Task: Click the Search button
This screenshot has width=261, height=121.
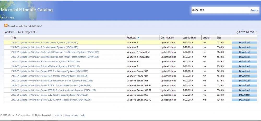Action: point(254,10)
